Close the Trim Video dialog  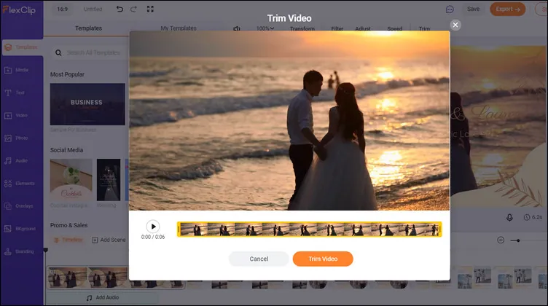point(455,25)
